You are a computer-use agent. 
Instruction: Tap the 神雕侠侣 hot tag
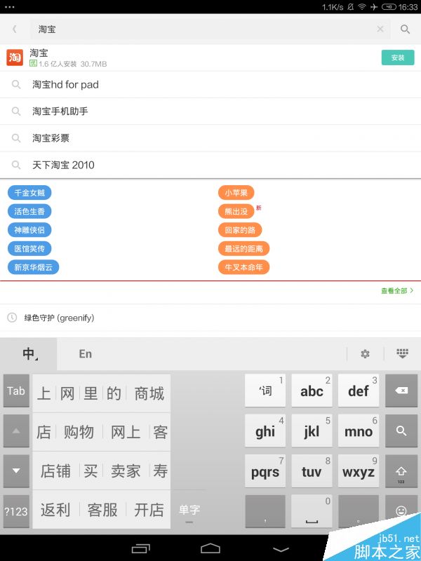[x=29, y=230]
